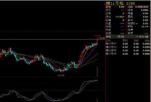Open the 糖11号07 contract row
The height and width of the screenshot is (102, 151).
[x=128, y=44]
